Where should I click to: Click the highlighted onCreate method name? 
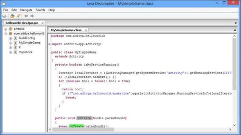point(84,118)
